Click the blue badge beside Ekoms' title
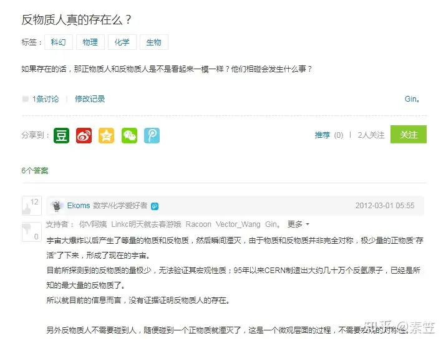The height and width of the screenshot is (346, 446). pyautogui.click(x=155, y=206)
